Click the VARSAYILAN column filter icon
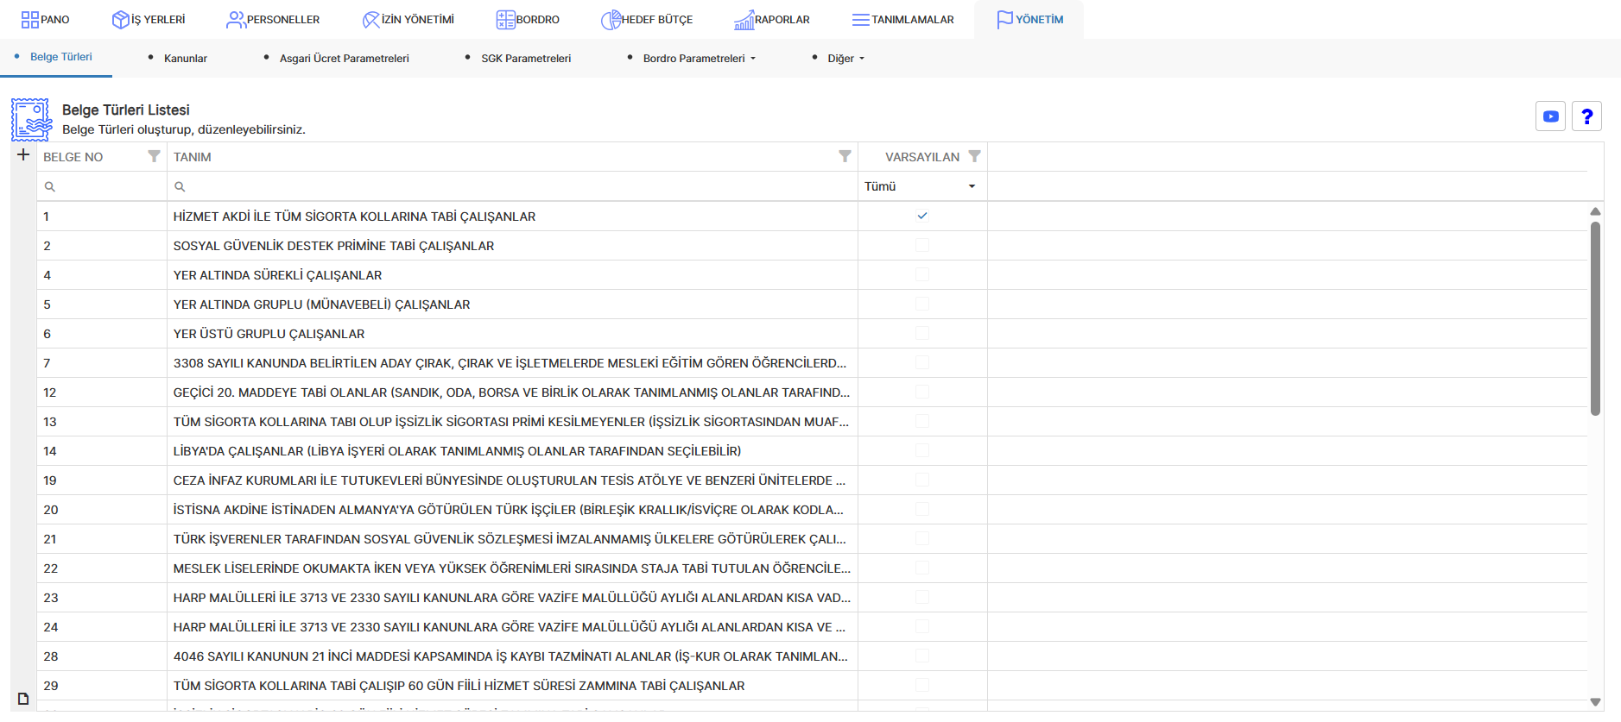The image size is (1621, 722). click(x=974, y=156)
